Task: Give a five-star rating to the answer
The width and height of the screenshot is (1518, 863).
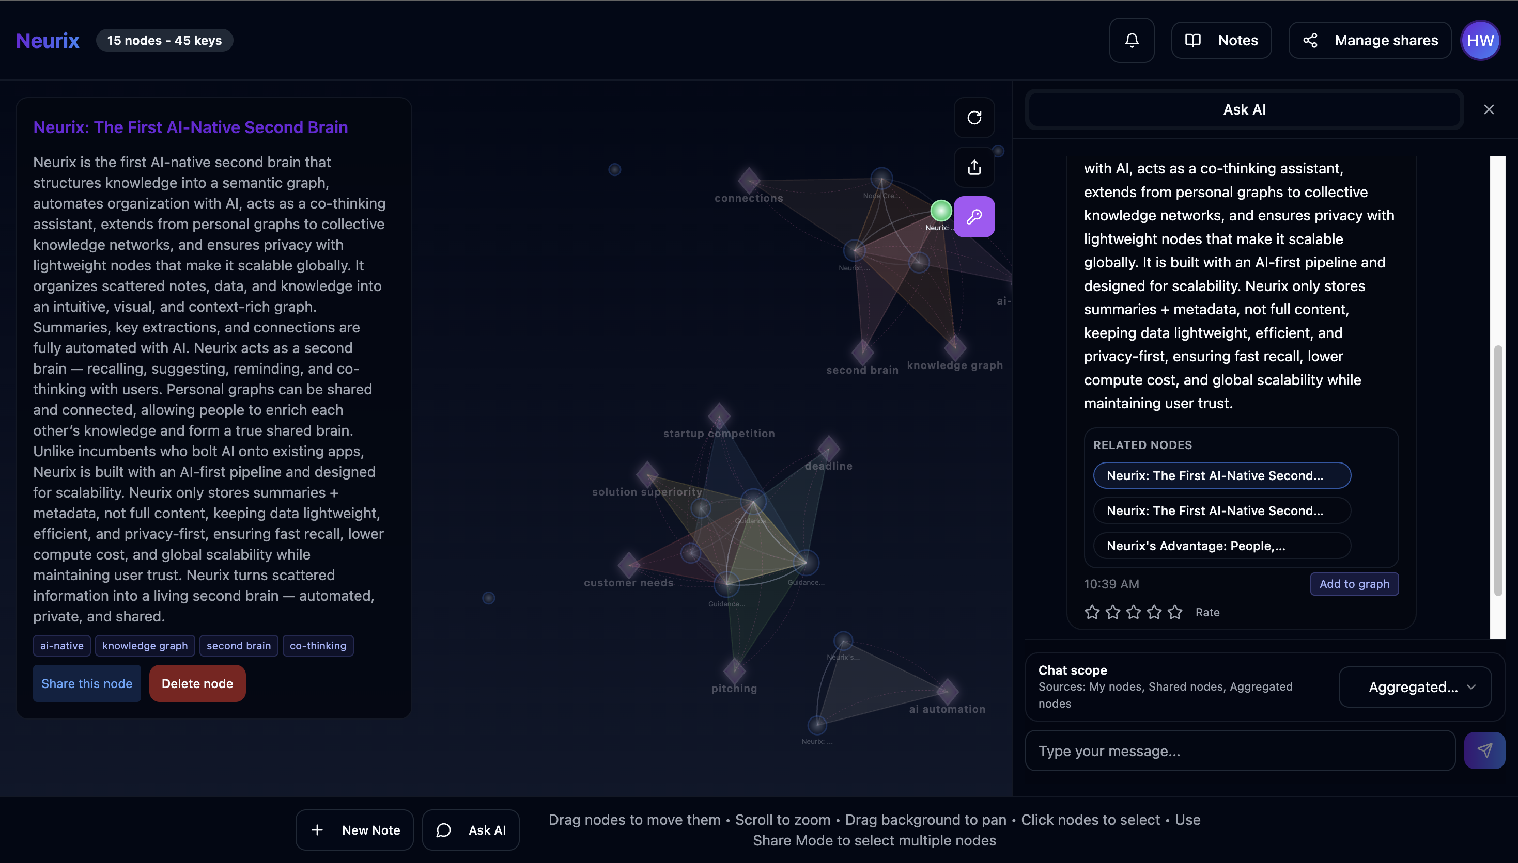Action: 1175,612
